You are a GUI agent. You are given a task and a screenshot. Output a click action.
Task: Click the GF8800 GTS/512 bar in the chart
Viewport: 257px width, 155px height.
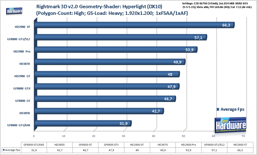pyautogui.click(x=121, y=37)
